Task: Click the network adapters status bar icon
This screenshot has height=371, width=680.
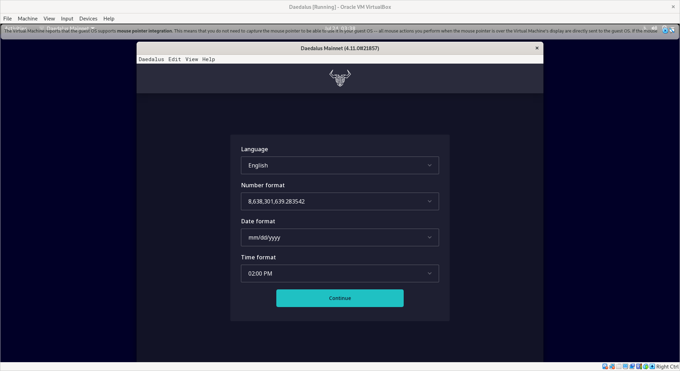Action: coord(612,366)
